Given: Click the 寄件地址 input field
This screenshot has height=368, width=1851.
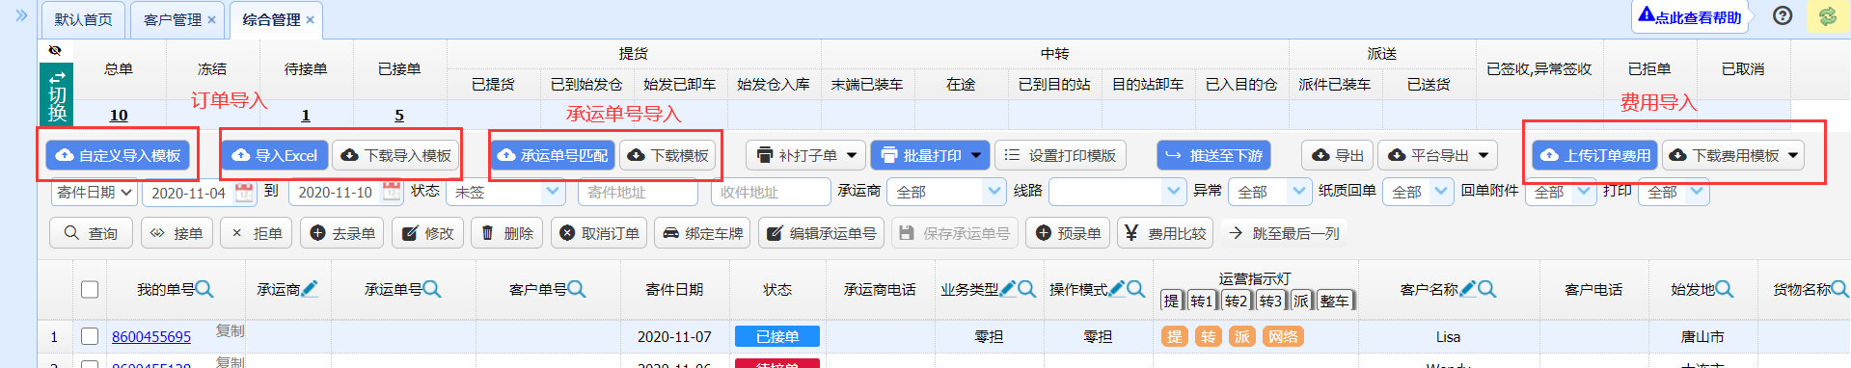Looking at the screenshot, I should click(x=638, y=192).
